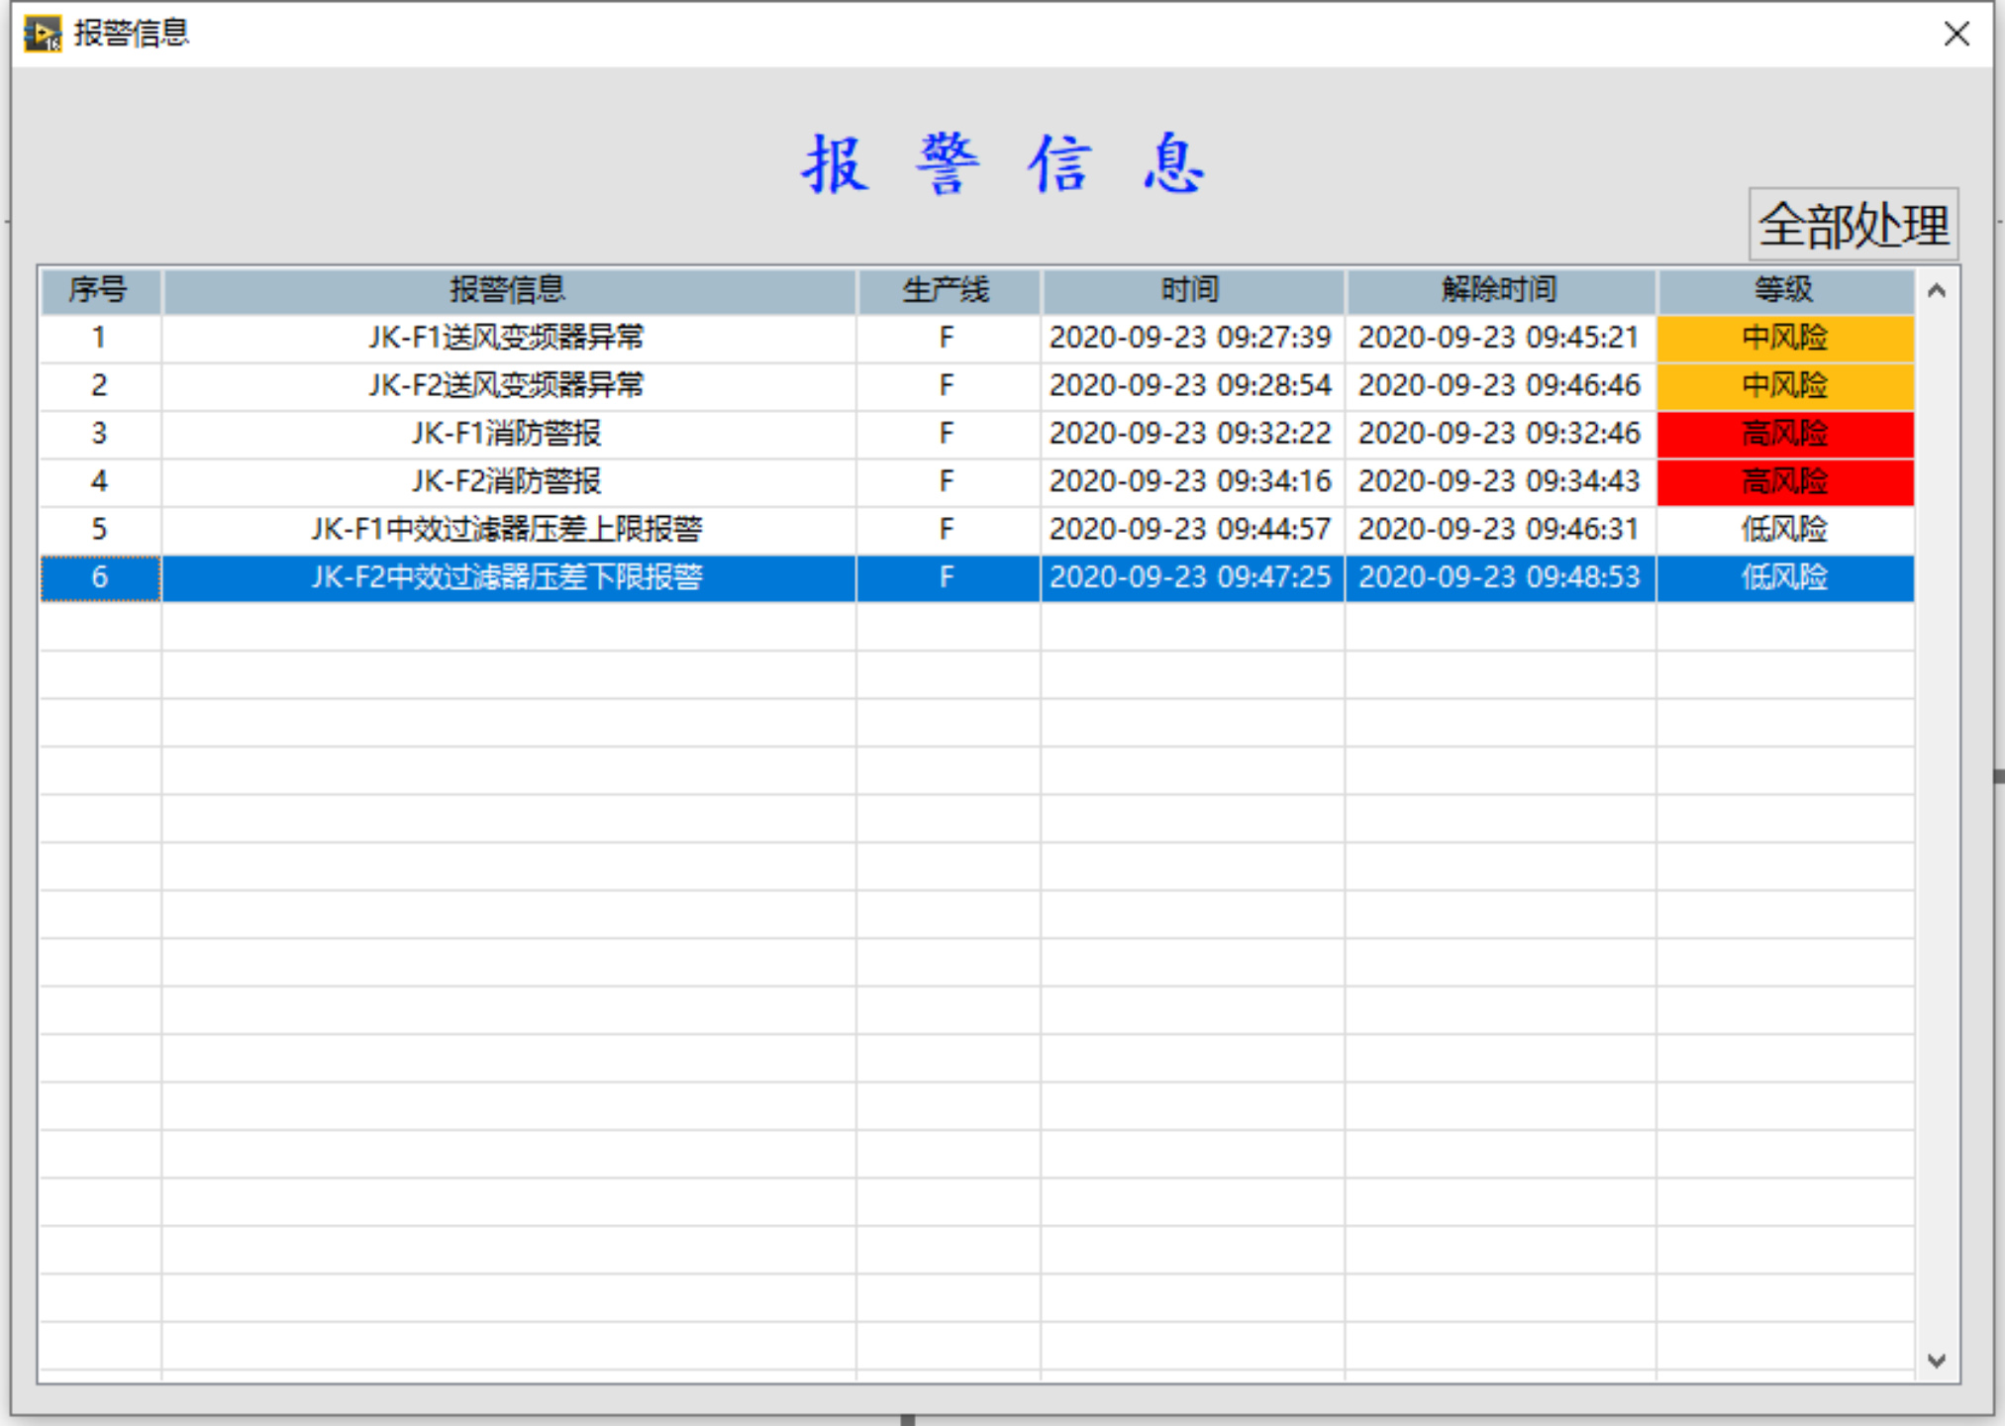The width and height of the screenshot is (2005, 1426).
Task: Click the 等级 column header
Action: click(x=1785, y=290)
